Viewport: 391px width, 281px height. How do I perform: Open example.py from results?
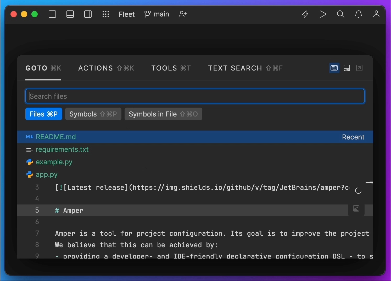[x=195, y=162]
